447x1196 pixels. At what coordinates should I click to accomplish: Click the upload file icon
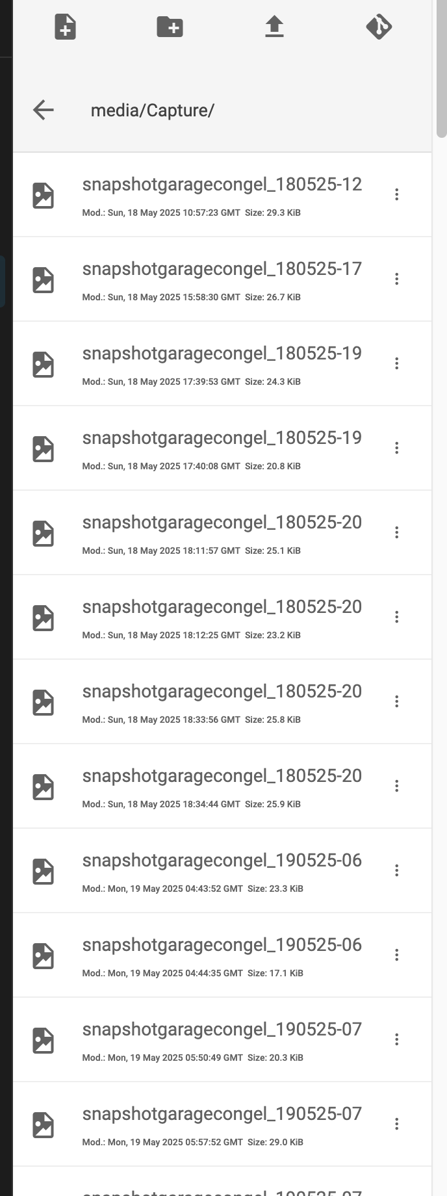pyautogui.click(x=274, y=27)
